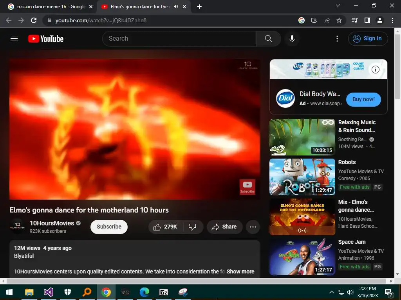Screen dimensions: 401x300
Task: Open the Dial Body Wash ad link
Action: (x=320, y=94)
